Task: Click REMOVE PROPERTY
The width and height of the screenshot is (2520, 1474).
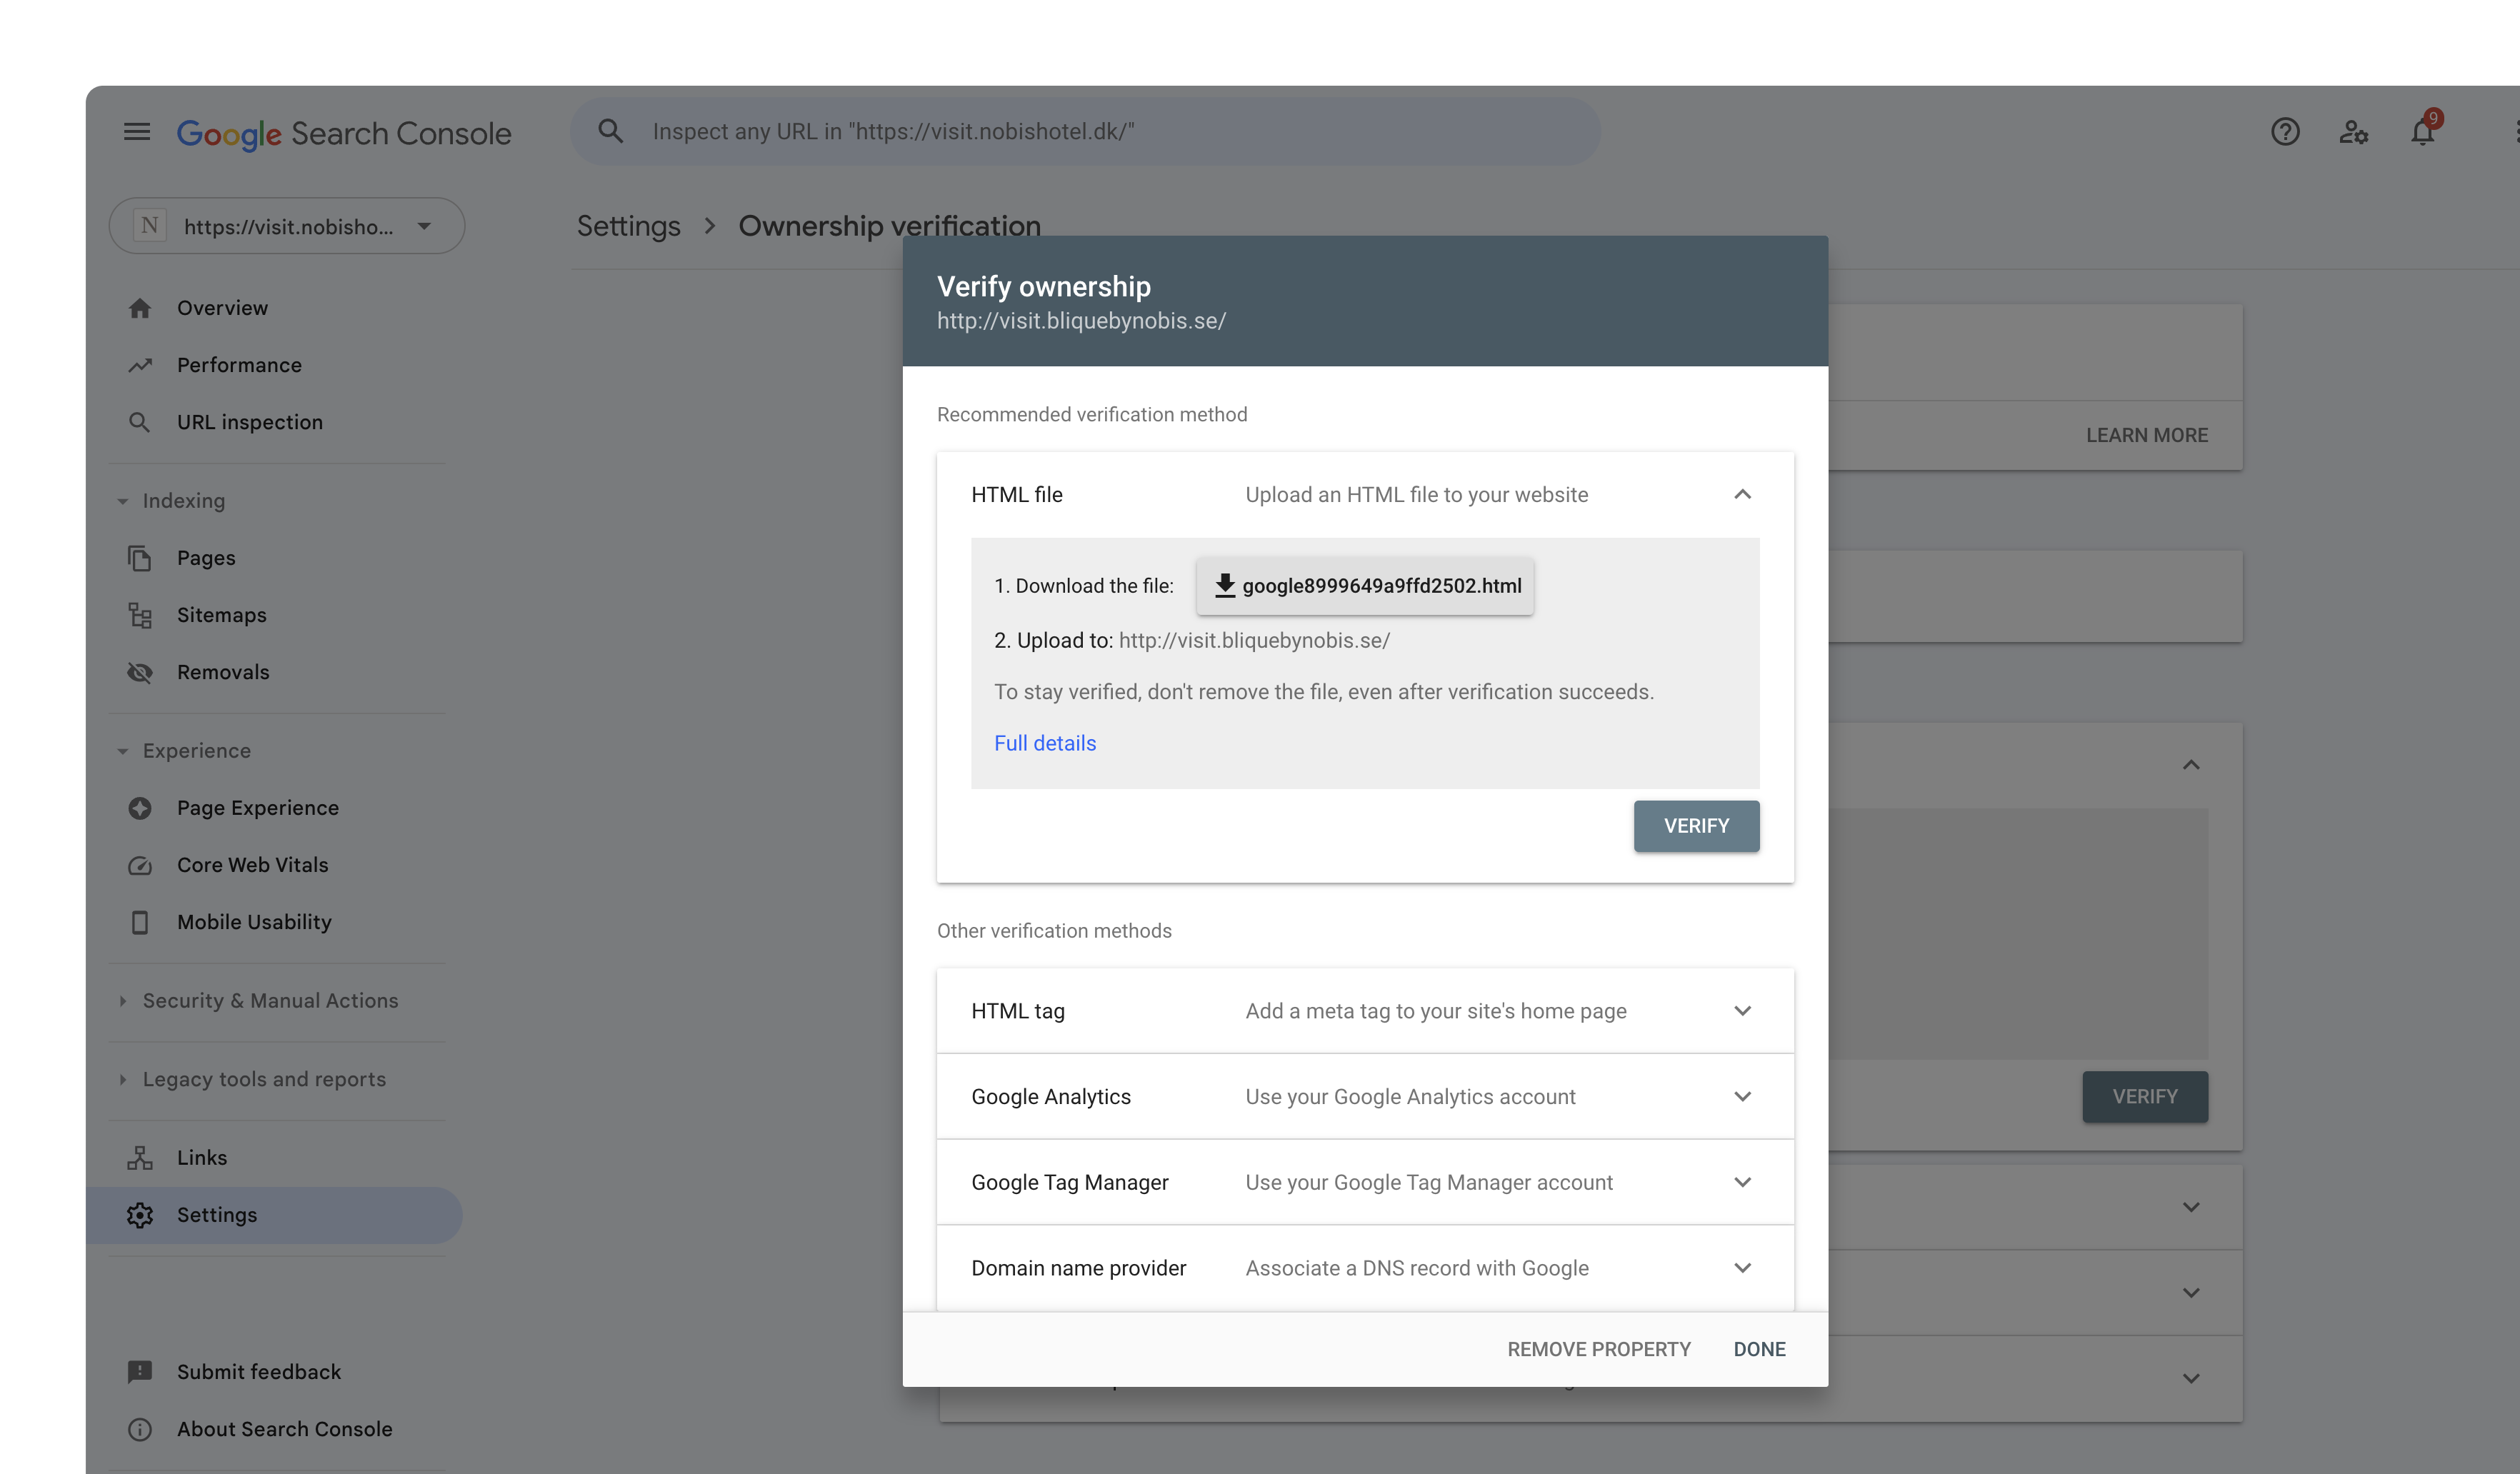Action: [x=1599, y=1349]
